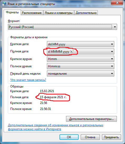
Task: Expand the Формат language dropdown arrow
Action: 115,27
